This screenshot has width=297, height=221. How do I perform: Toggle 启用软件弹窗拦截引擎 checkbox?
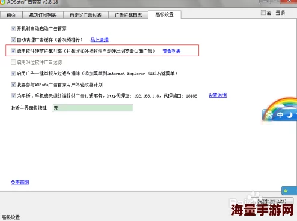click(x=13, y=51)
